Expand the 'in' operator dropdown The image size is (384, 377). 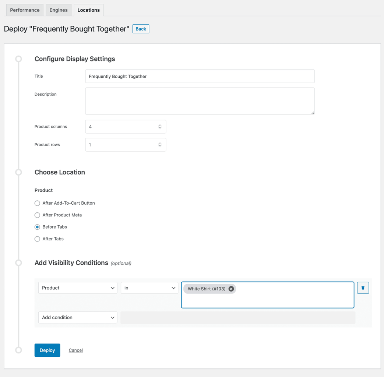149,288
